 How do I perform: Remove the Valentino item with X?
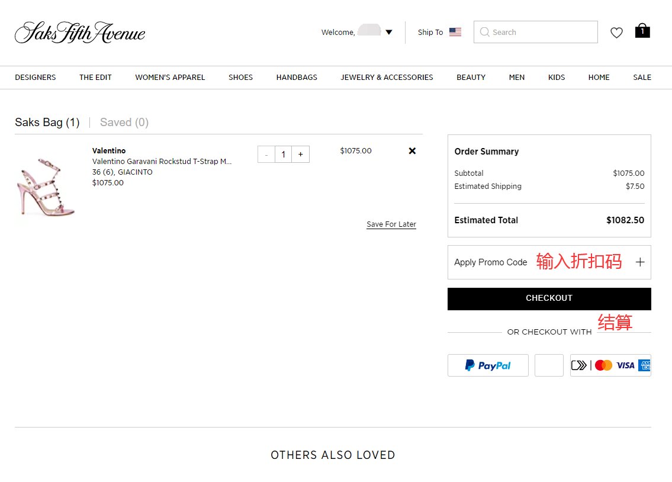pyautogui.click(x=412, y=151)
